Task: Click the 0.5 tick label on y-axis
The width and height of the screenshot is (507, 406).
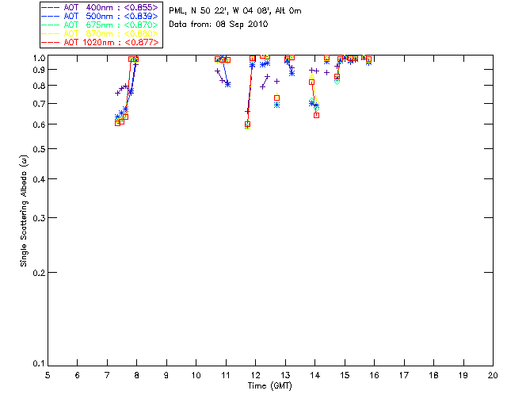Action: 39,149
